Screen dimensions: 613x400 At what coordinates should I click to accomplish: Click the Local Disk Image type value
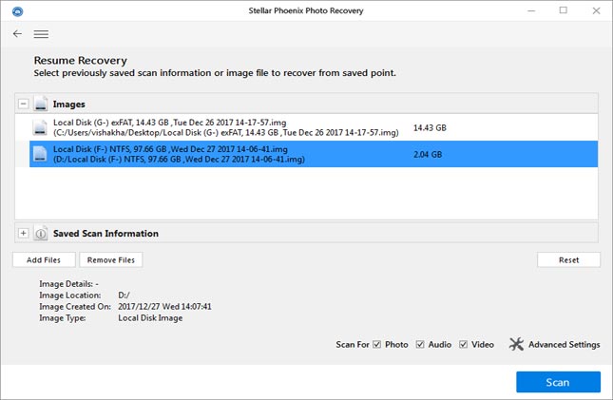(150, 318)
